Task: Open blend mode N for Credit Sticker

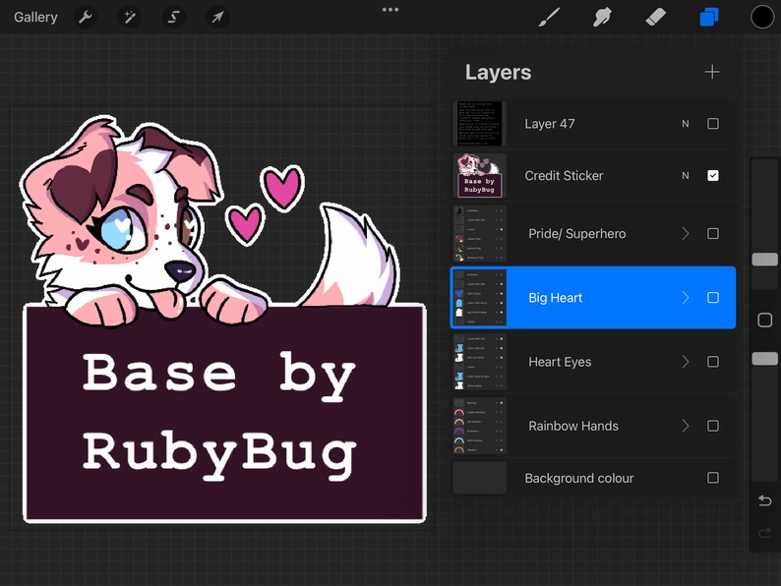Action: 686,175
